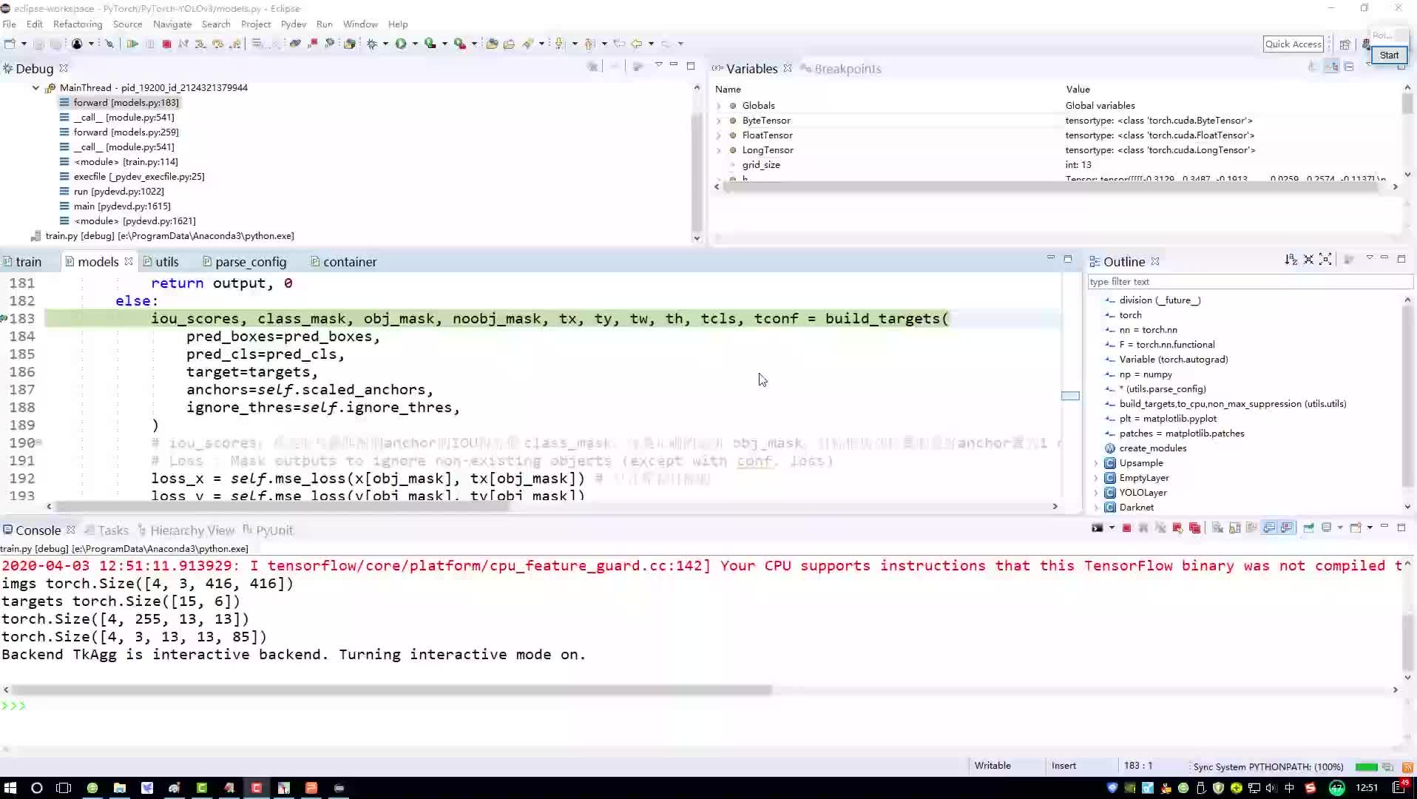Viewport: 1417px width, 799px height.
Task: Expand all nodes in Outline view
Action: (x=1325, y=260)
